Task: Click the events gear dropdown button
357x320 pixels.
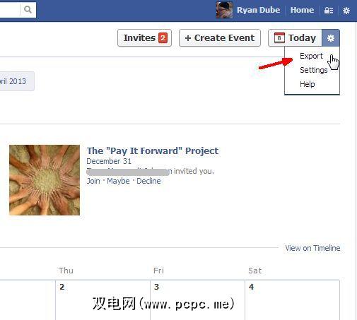Action: [331, 38]
